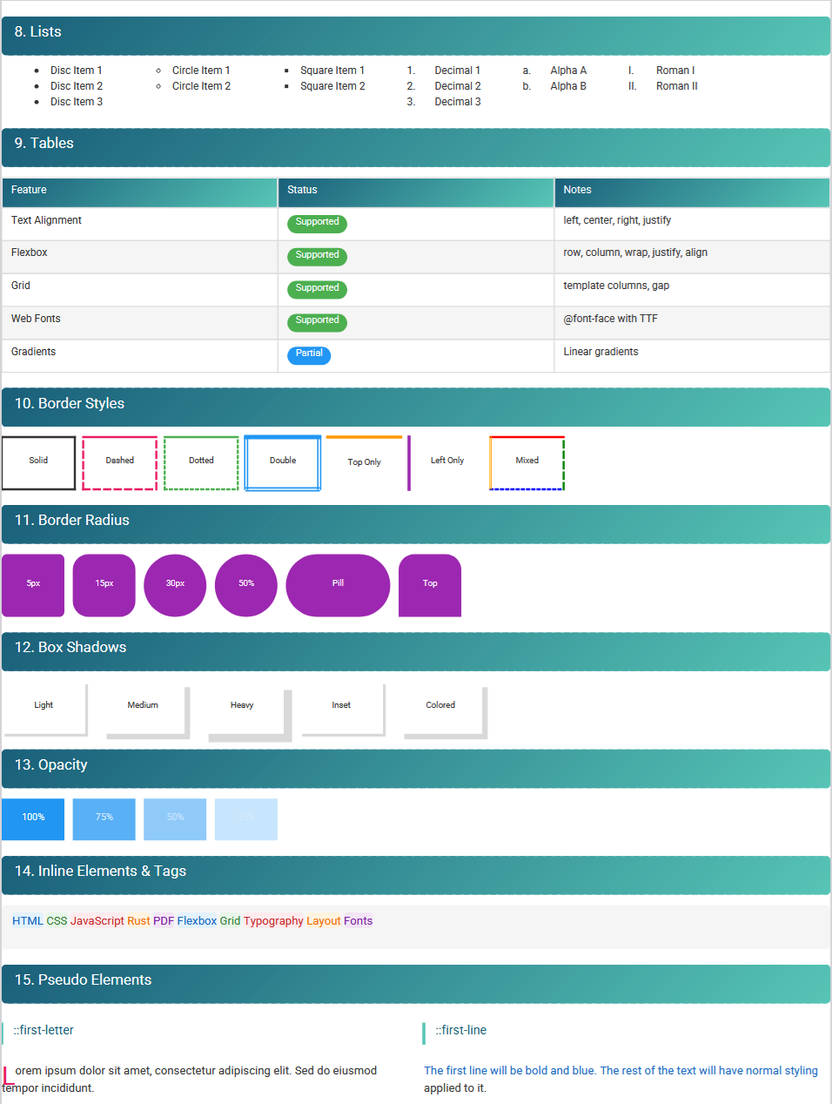Select the Colored box shadow card
Screen dimensions: 832x1104
[x=440, y=707]
